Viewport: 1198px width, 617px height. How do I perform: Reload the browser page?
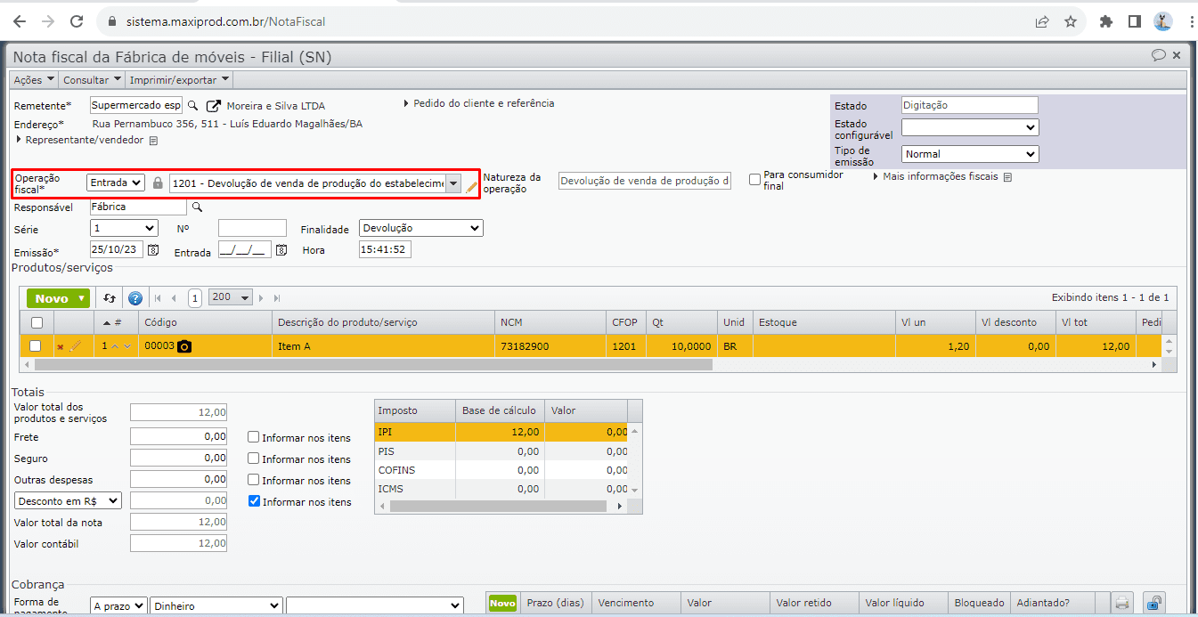pos(77,21)
